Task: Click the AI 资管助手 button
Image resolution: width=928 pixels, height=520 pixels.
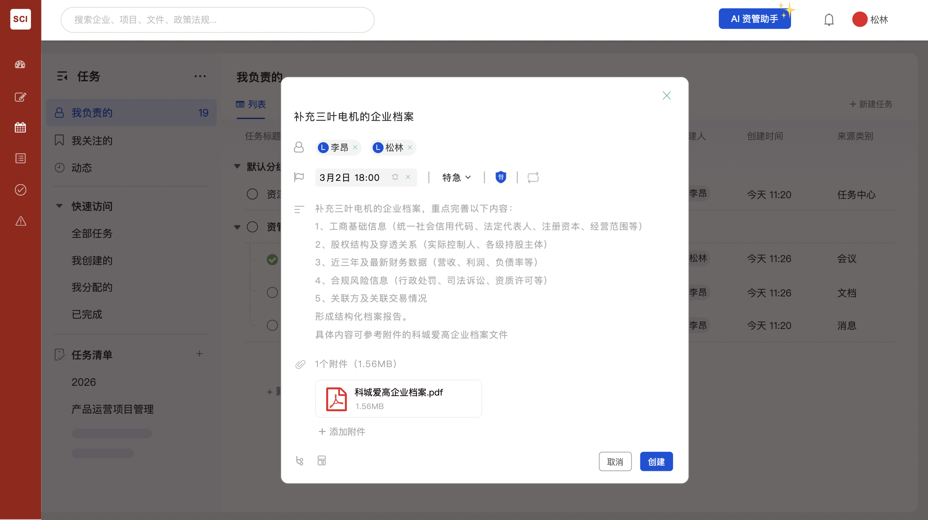Action: click(755, 19)
